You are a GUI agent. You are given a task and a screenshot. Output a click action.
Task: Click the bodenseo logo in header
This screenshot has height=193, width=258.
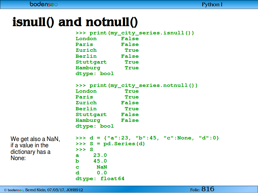(44, 4)
